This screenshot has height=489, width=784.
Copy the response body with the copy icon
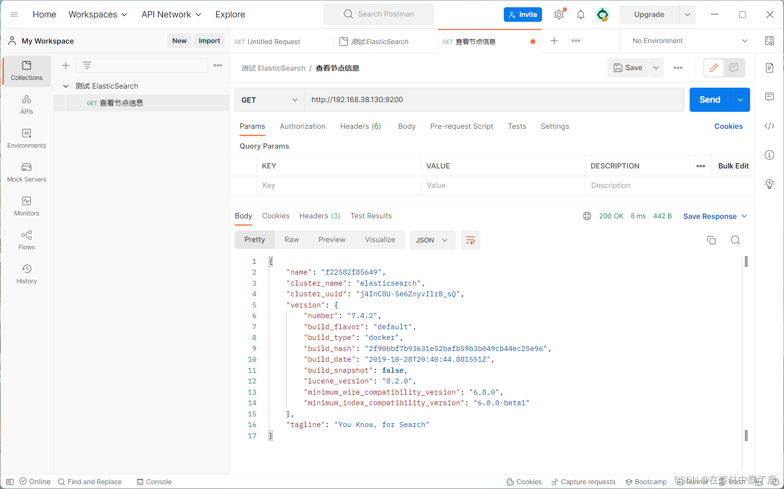coord(711,240)
